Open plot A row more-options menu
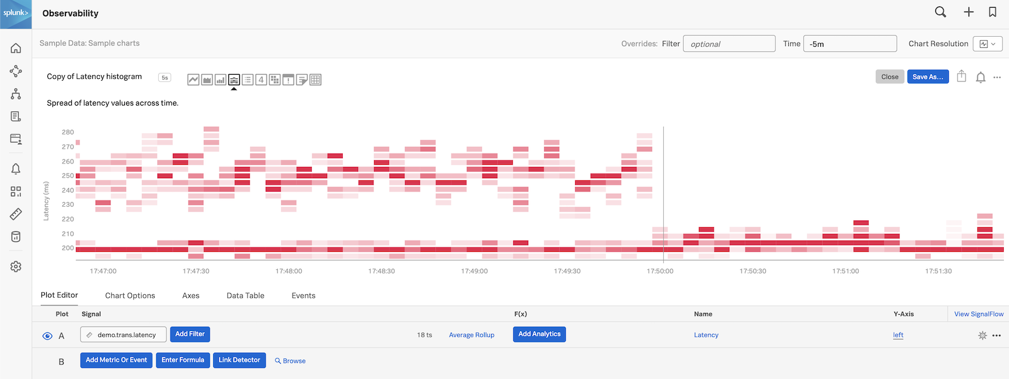 pos(996,336)
